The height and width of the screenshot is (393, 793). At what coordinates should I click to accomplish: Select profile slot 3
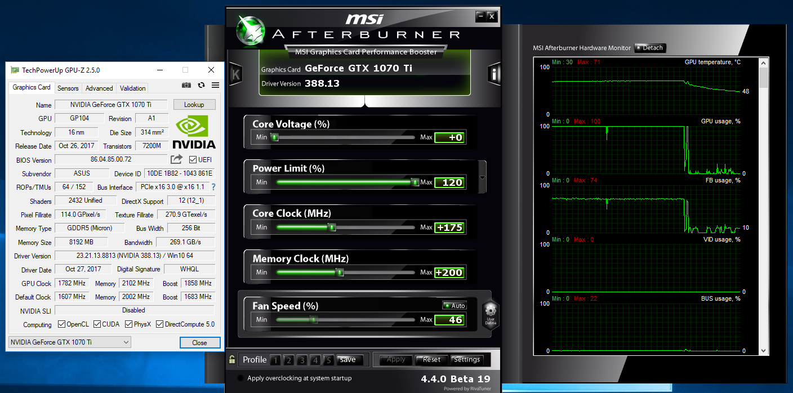302,360
